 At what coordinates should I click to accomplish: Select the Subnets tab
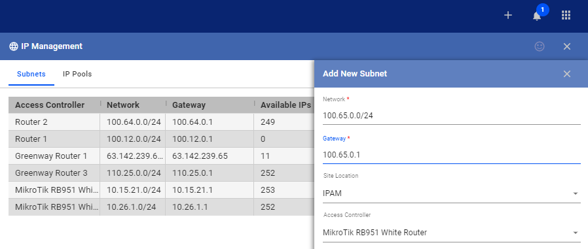click(x=31, y=74)
